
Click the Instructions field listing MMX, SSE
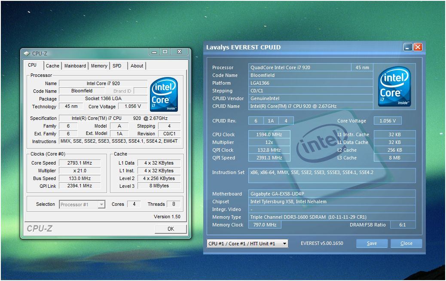click(x=119, y=141)
